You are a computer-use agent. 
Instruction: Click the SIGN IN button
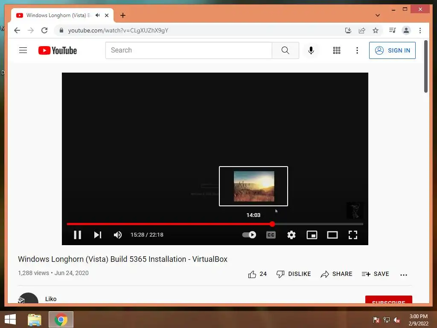pos(393,50)
